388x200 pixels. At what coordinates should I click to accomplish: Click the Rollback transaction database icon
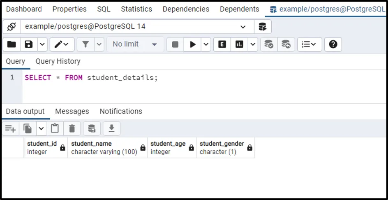[x=286, y=44]
